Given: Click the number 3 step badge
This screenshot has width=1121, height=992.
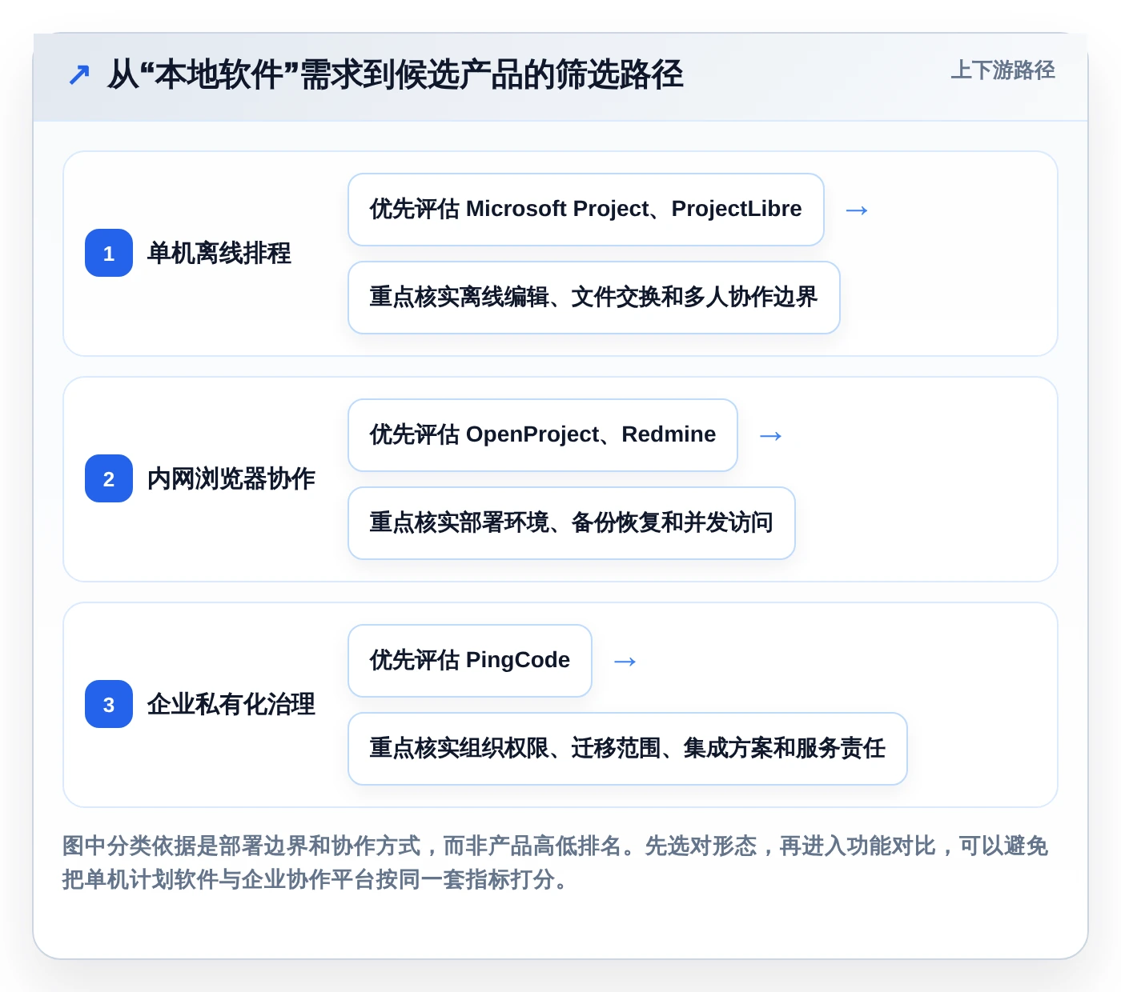Looking at the screenshot, I should [x=109, y=704].
